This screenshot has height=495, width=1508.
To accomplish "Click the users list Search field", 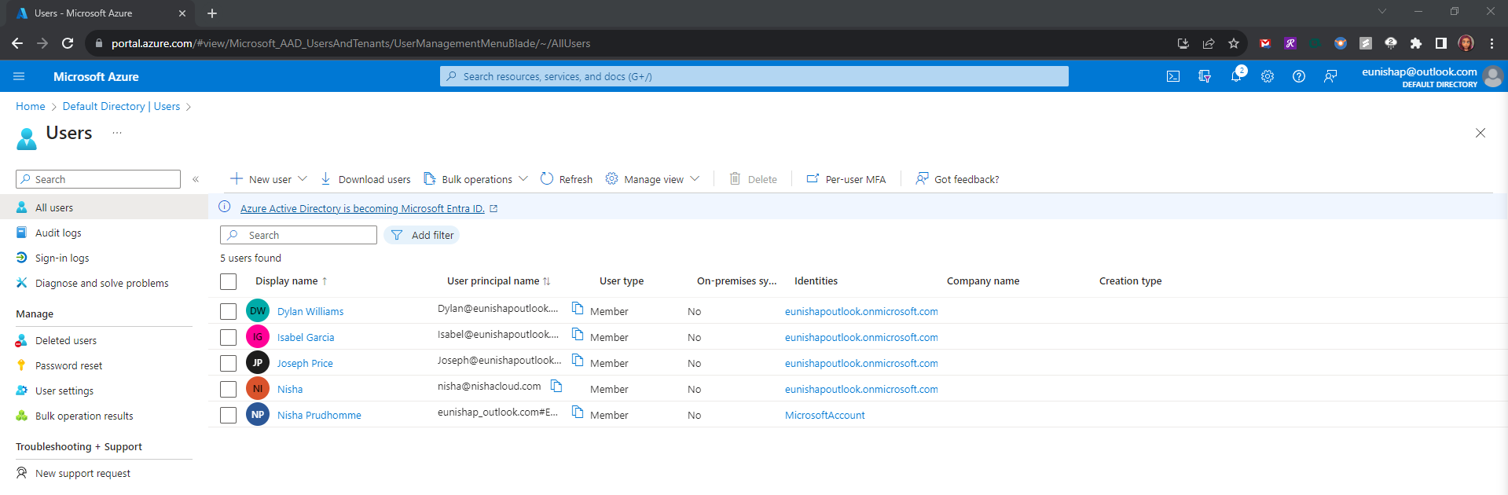I will tap(306, 235).
